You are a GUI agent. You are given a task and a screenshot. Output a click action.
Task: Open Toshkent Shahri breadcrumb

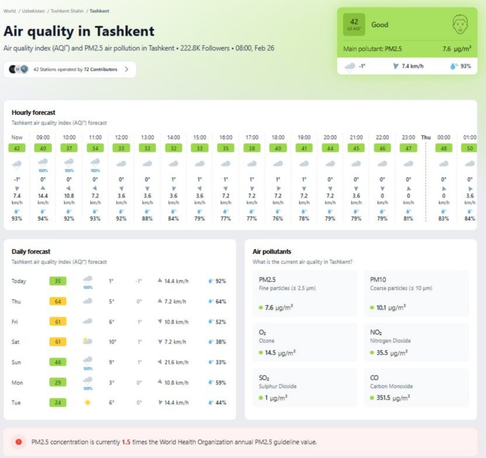[x=67, y=11]
